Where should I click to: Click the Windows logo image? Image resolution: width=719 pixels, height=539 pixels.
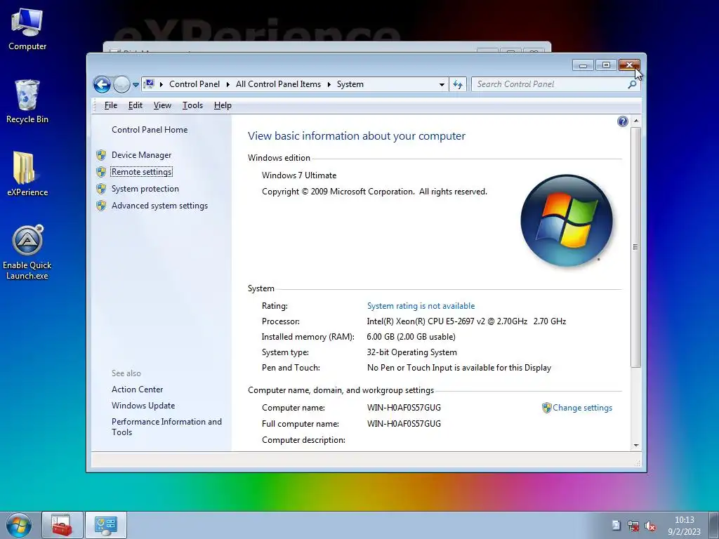point(567,220)
